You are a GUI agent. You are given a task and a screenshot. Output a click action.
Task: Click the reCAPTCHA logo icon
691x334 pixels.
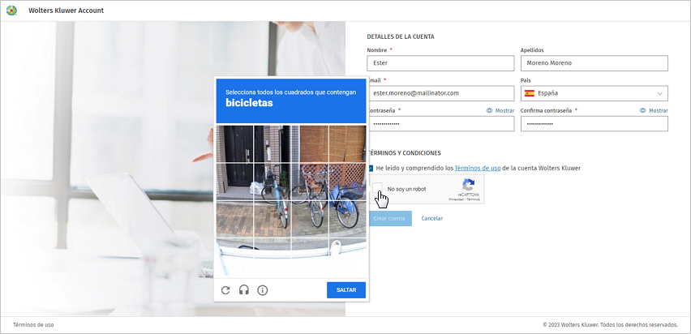469,185
